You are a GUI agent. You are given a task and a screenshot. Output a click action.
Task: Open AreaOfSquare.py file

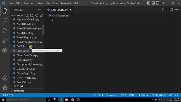(x=26, y=37)
